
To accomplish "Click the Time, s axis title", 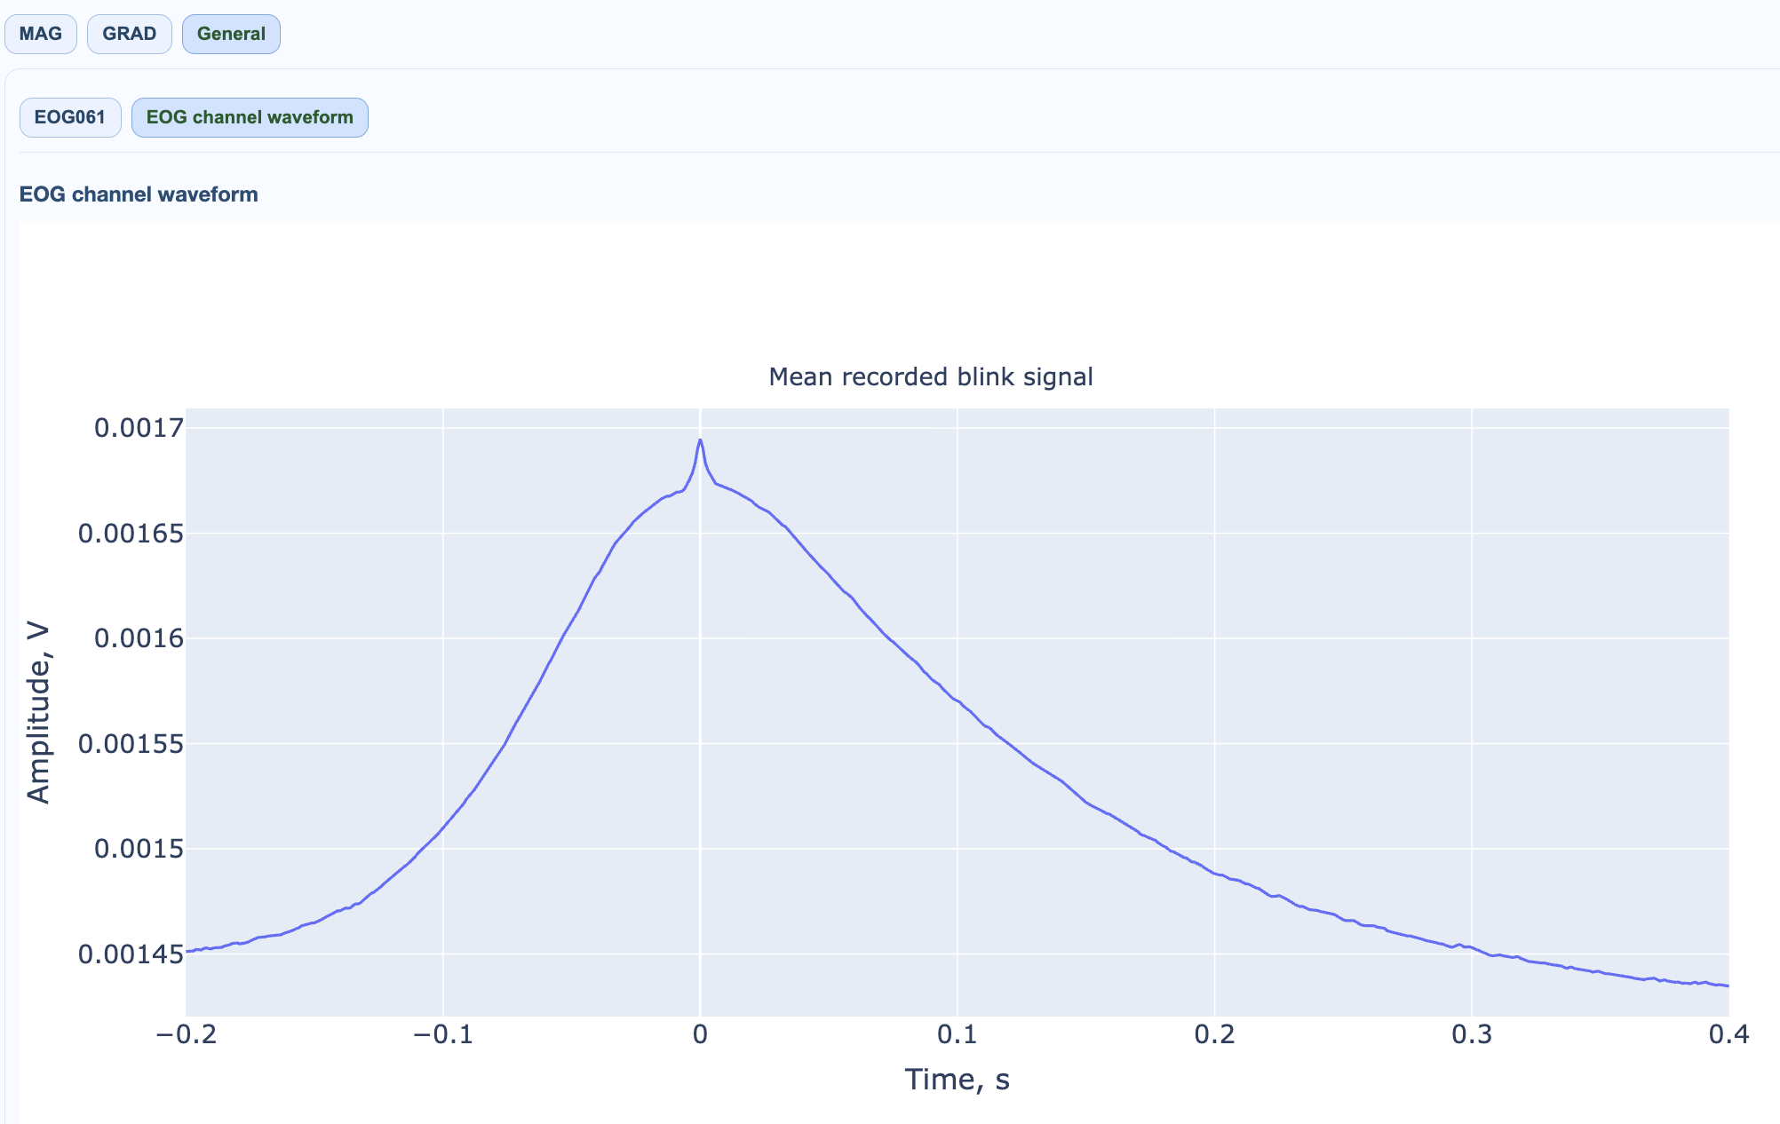I will pyautogui.click(x=957, y=1080).
